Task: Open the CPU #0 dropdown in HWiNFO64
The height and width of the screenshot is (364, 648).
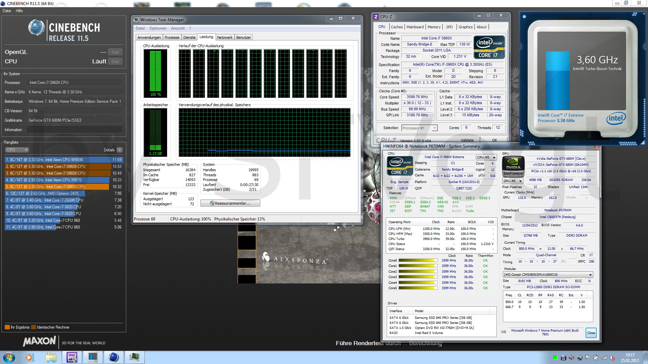Action: [486, 157]
